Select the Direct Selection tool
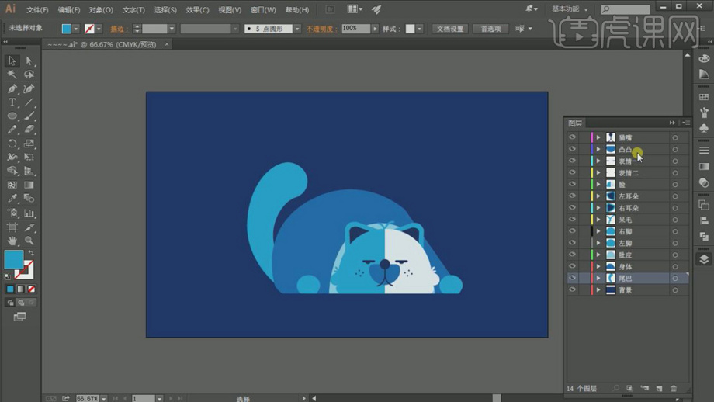Viewport: 714px width, 402px height. coord(29,61)
